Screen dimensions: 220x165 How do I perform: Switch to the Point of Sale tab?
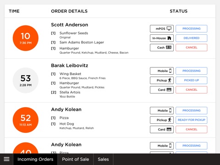click(x=76, y=159)
